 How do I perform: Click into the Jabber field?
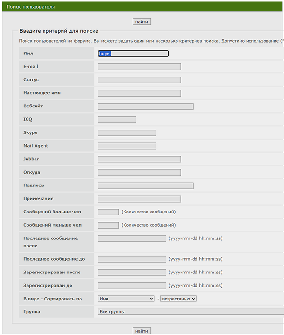click(x=139, y=159)
